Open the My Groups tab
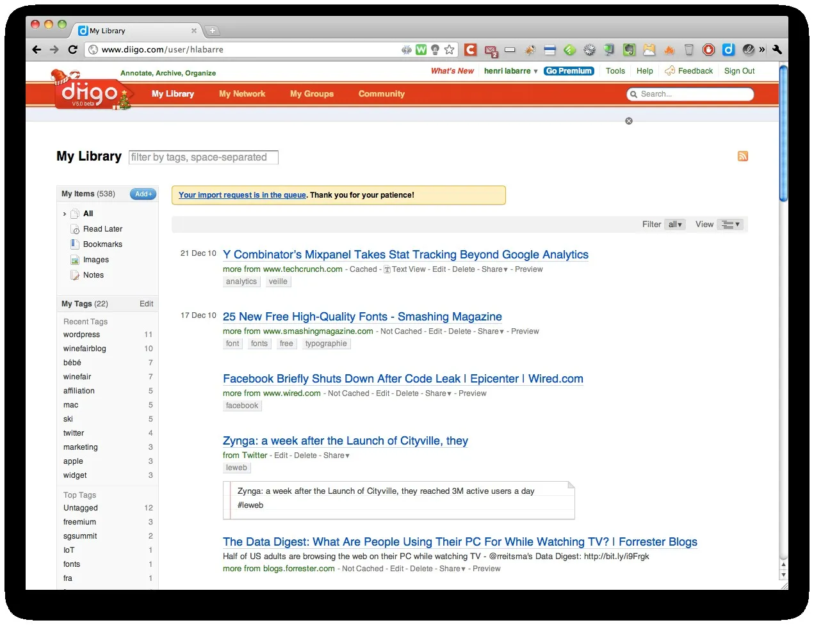Image resolution: width=814 pixels, height=625 pixels. point(312,93)
